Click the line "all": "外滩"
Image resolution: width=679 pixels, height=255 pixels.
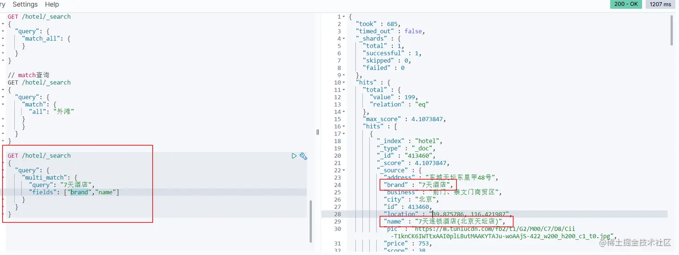[x=51, y=112]
